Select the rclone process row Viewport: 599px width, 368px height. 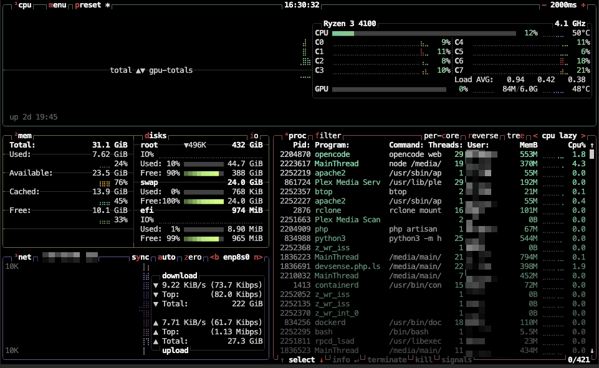[433, 210]
